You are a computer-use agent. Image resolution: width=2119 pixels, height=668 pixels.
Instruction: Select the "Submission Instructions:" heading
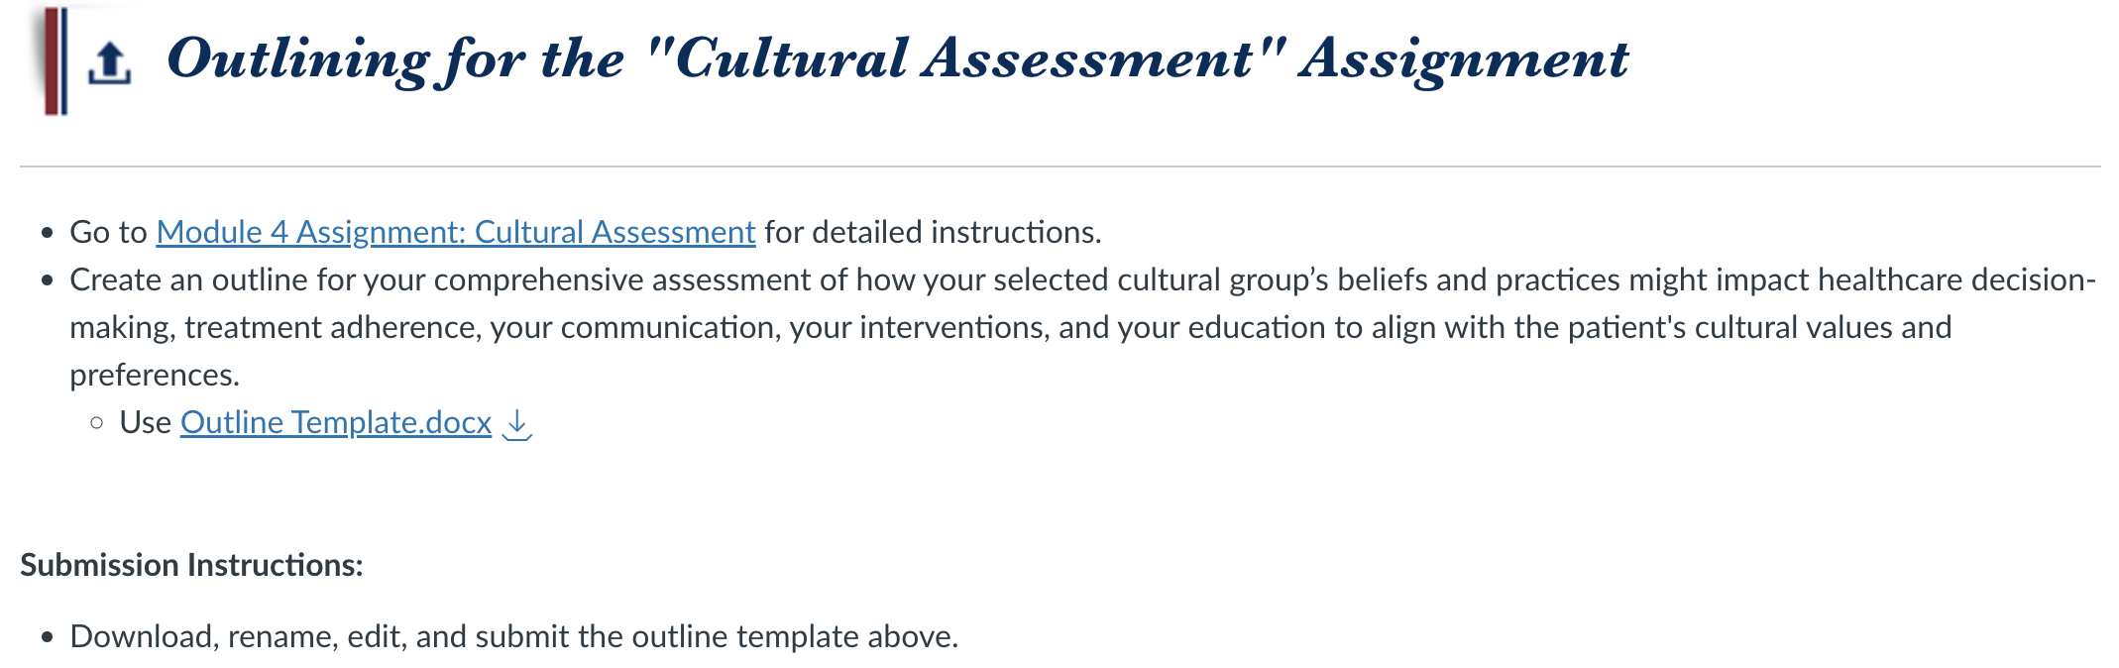[x=191, y=565]
